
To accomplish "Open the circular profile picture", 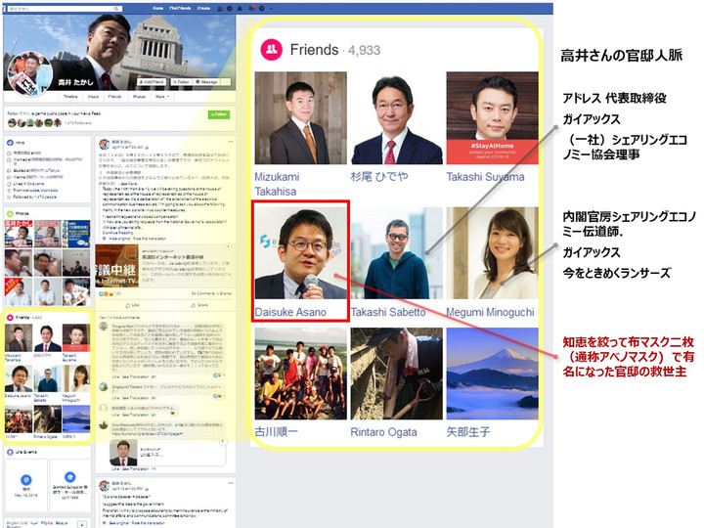I will [x=30, y=72].
